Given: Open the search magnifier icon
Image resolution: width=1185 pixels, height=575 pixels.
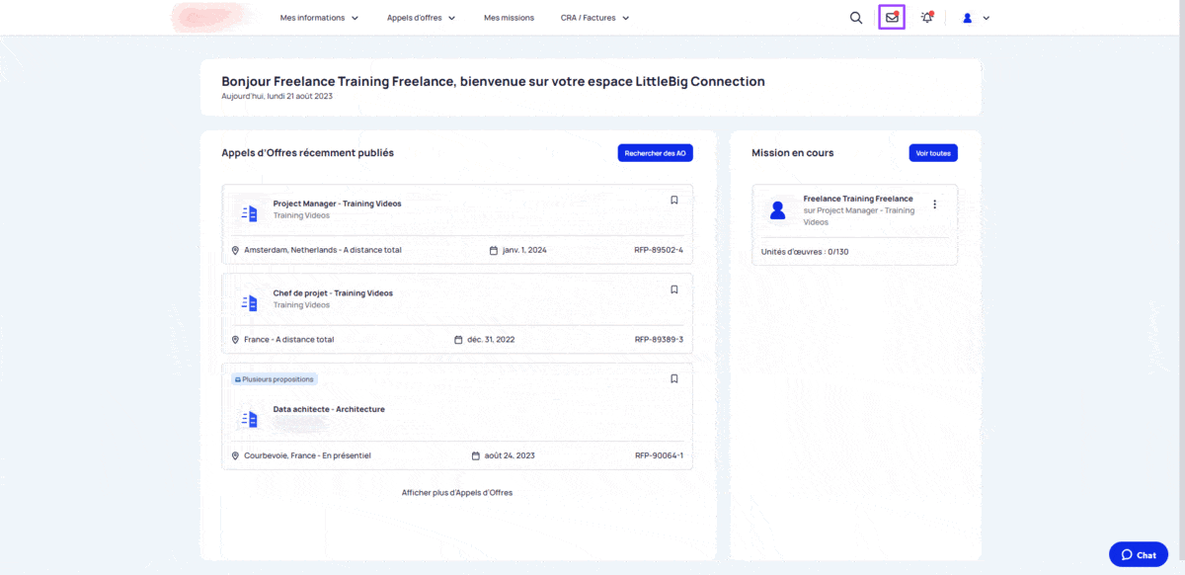Looking at the screenshot, I should pyautogui.click(x=856, y=18).
